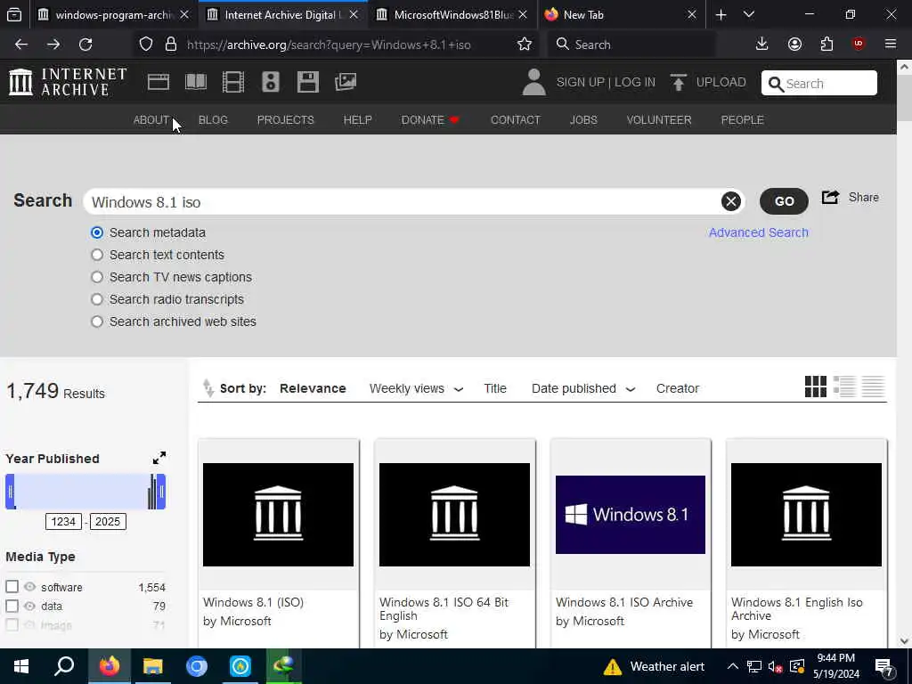The height and width of the screenshot is (684, 912).
Task: Open the Internet Archive Web (Wayback) icon
Action: point(159,82)
